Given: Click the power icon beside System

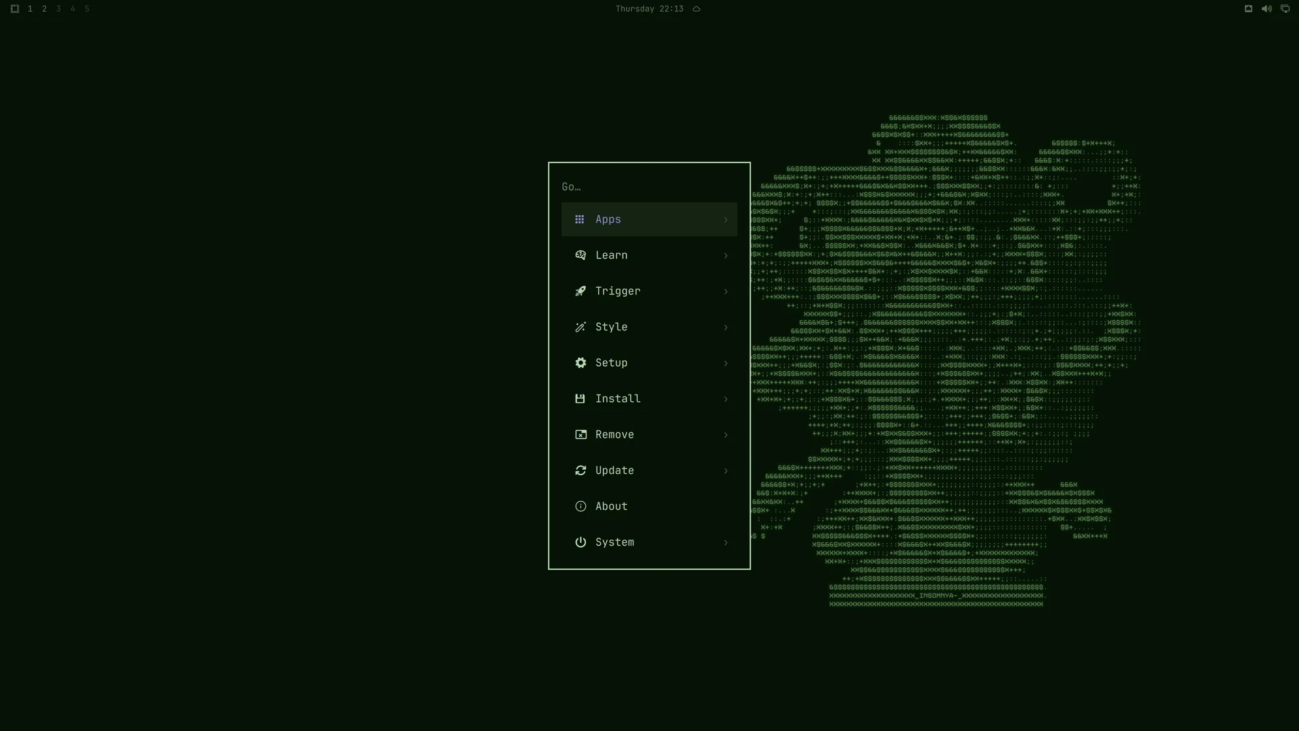Looking at the screenshot, I should [580, 542].
